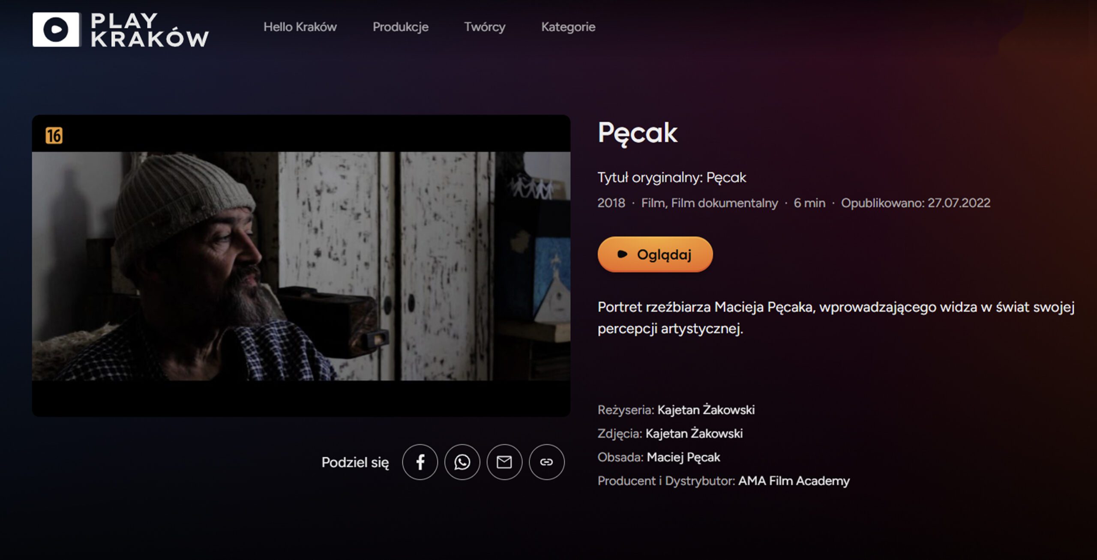Open cast member Maciej Pęcak

tap(683, 457)
